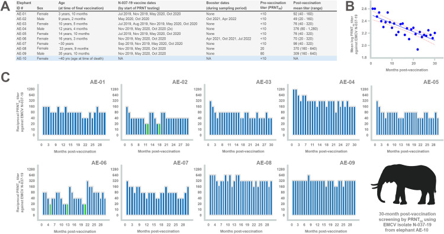The height and width of the screenshot is (234, 444).
Task: Click the pre-vaccination titer "80" for AE-09
Action: [262, 53]
